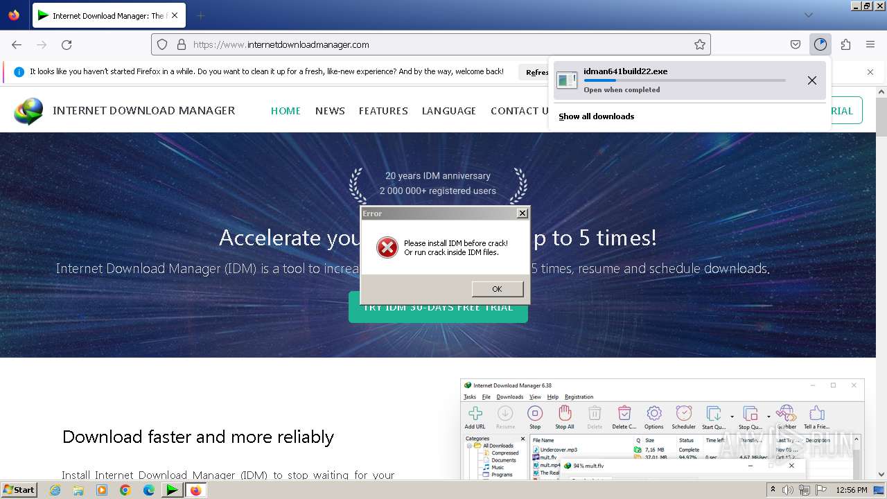Screen dimensions: 887x499
Task: Open the CONTACT US menu item
Action: click(520, 111)
